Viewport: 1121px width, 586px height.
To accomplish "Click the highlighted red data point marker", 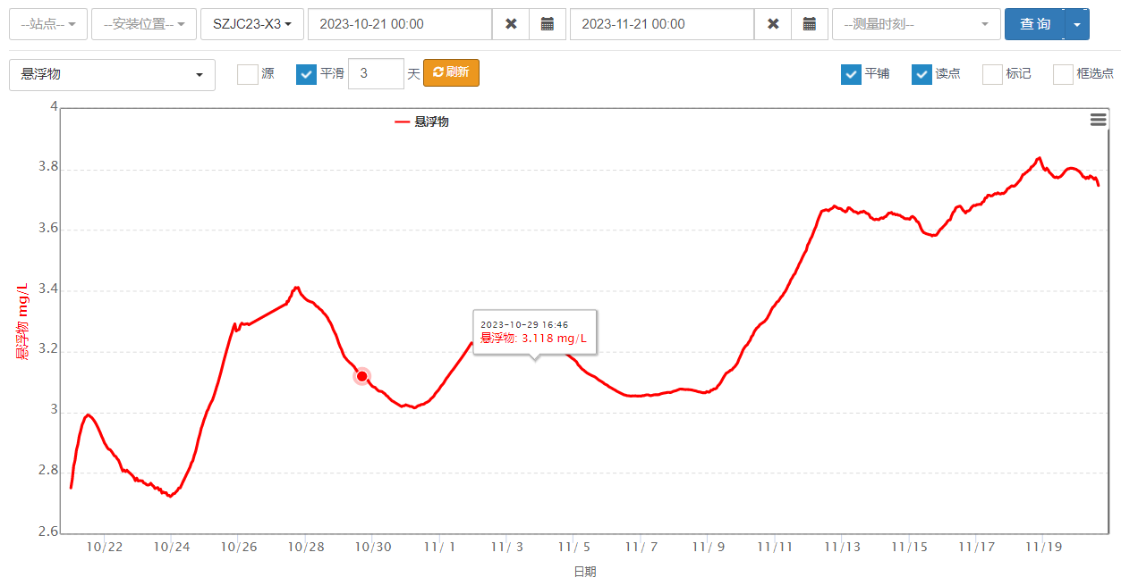I will (x=362, y=376).
